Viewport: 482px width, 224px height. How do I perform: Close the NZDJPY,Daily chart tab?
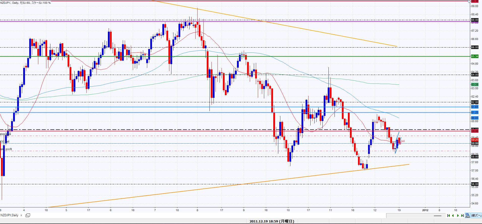pyautogui.click(x=21, y=215)
